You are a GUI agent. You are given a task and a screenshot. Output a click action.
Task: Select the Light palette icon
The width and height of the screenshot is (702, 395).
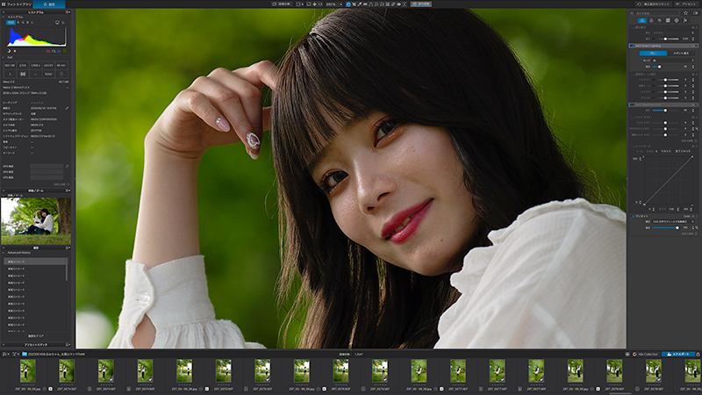642,20
